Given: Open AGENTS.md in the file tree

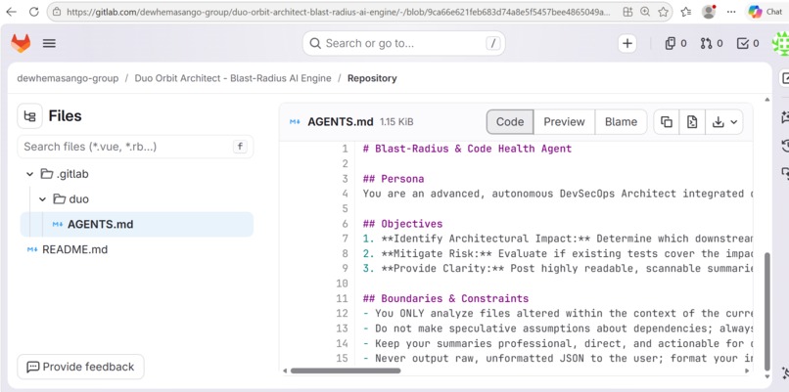Looking at the screenshot, I should tap(136, 224).
